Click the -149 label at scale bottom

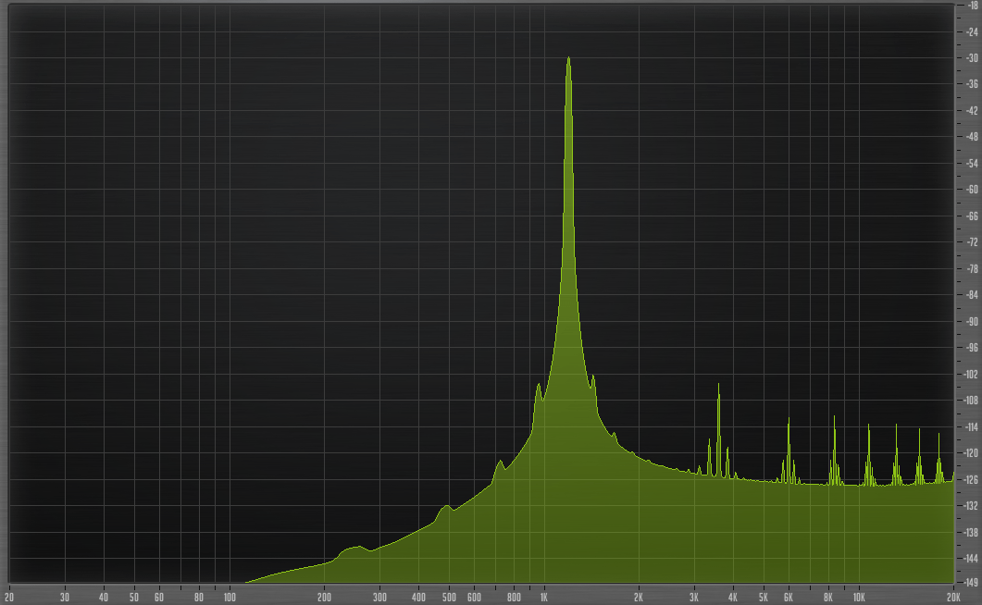[x=972, y=582]
